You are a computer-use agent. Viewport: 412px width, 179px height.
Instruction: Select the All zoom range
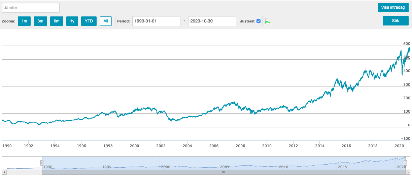[x=106, y=21]
